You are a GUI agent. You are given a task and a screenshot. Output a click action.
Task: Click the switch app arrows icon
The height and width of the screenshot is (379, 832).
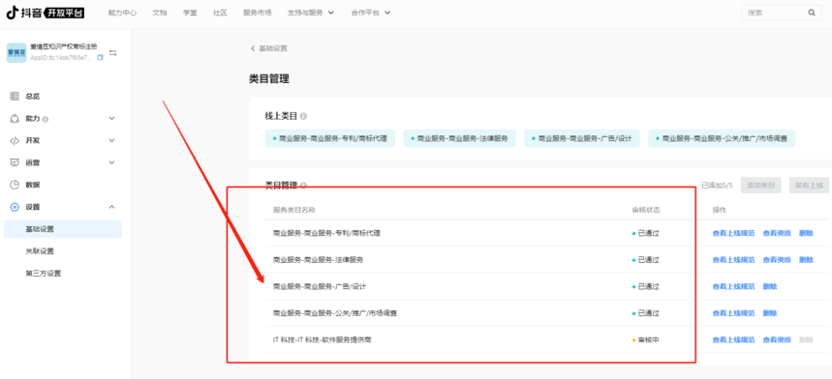(113, 53)
